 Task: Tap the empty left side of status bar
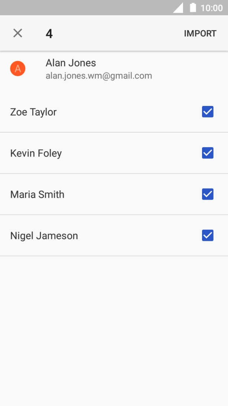tap(74, 8)
